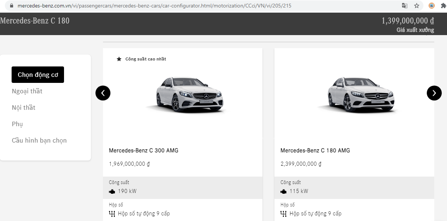Click the orange image extension icon near the toolbar
The width and height of the screenshot is (447, 221).
point(432,6)
